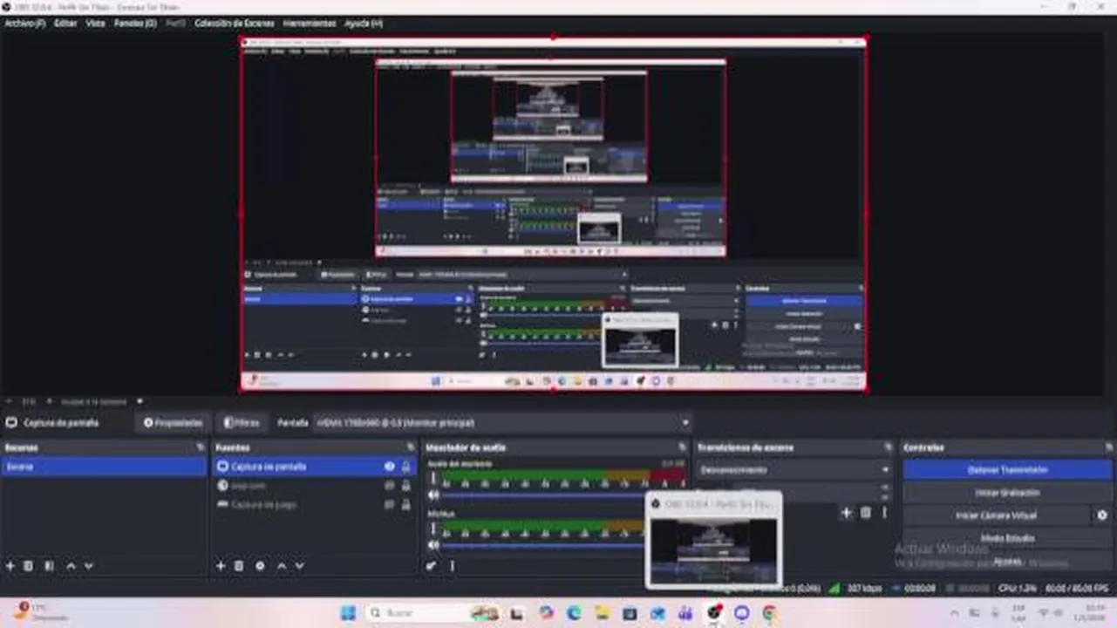Image resolution: width=1117 pixels, height=628 pixels.
Task: Click the OBS icon in the taskbar
Action: pos(714,613)
